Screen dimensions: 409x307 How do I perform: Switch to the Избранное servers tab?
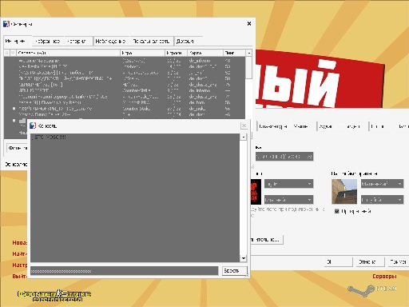click(x=48, y=42)
